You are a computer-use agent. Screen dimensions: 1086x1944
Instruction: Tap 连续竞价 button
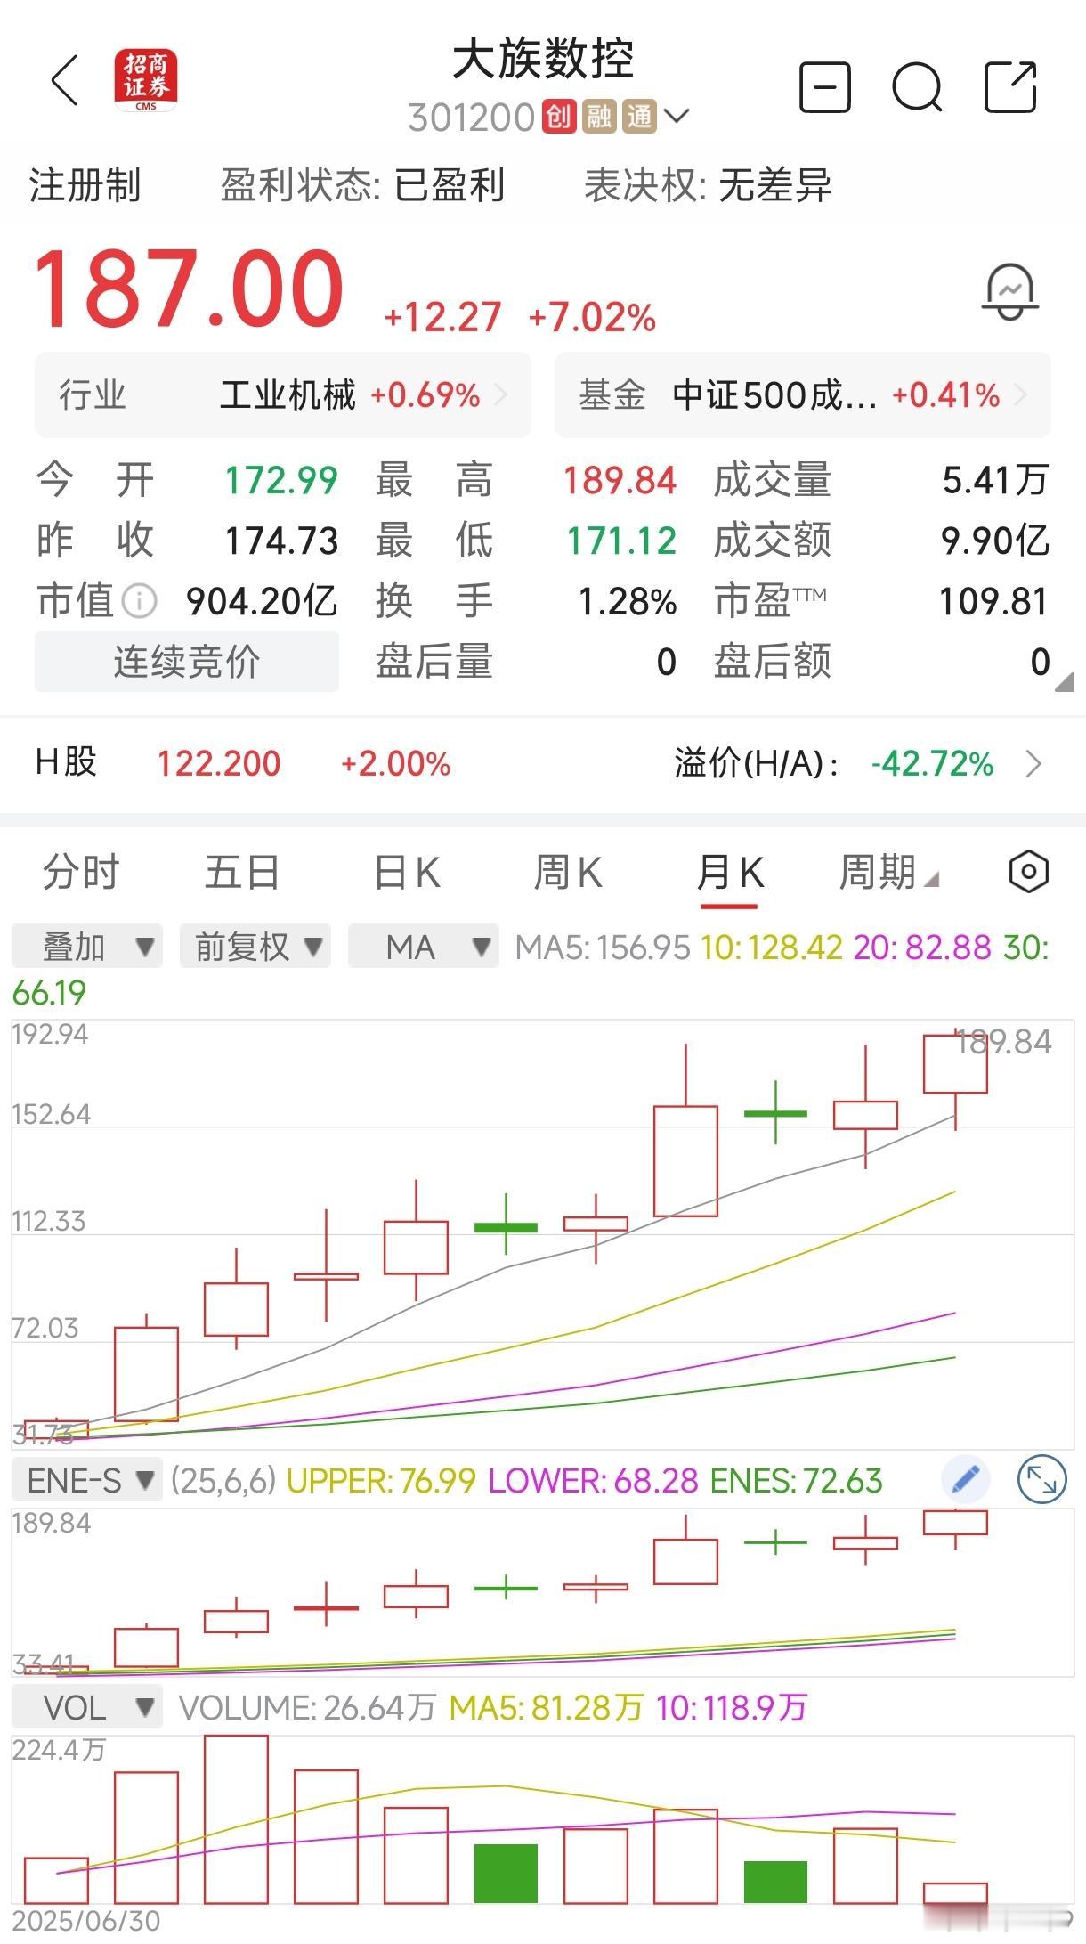(187, 662)
